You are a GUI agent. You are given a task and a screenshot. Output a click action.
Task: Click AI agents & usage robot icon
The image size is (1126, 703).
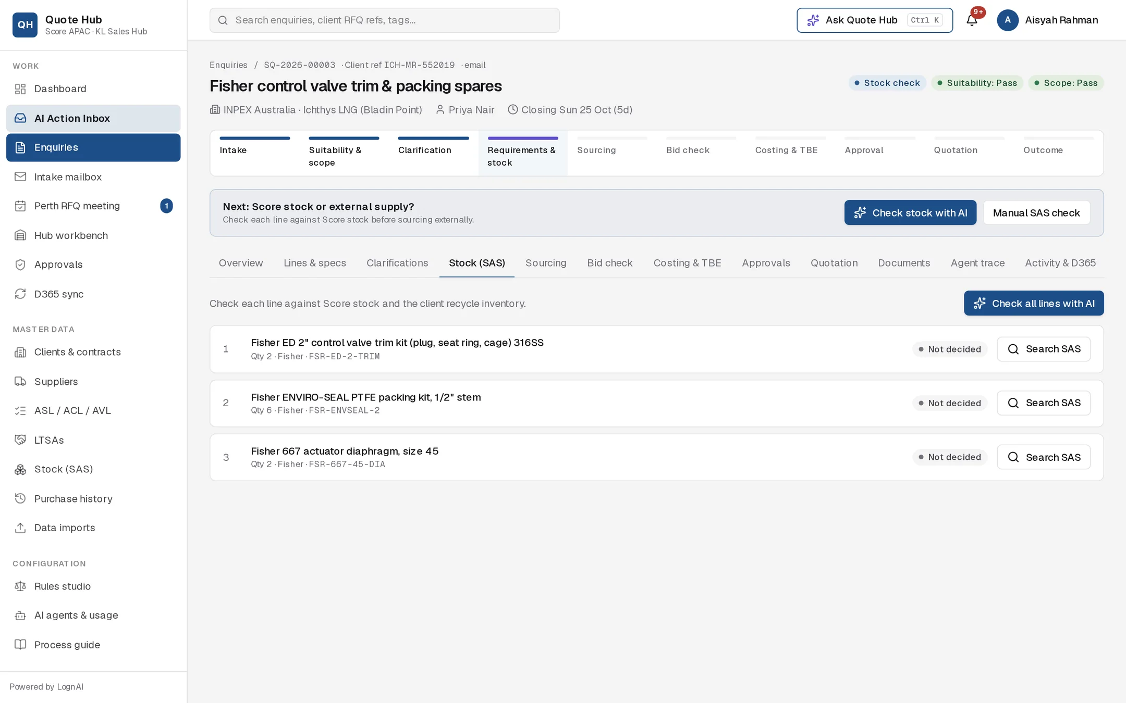click(x=20, y=616)
